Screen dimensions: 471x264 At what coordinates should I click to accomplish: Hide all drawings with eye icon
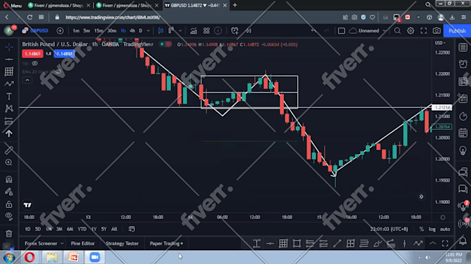coord(9,216)
